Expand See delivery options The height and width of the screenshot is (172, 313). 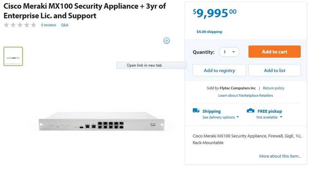click(220, 117)
